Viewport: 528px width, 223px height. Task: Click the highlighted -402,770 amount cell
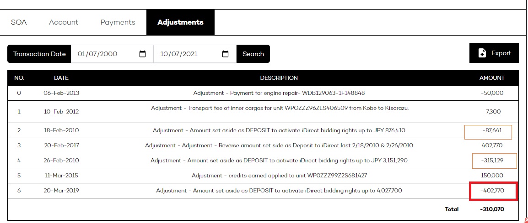click(493, 191)
